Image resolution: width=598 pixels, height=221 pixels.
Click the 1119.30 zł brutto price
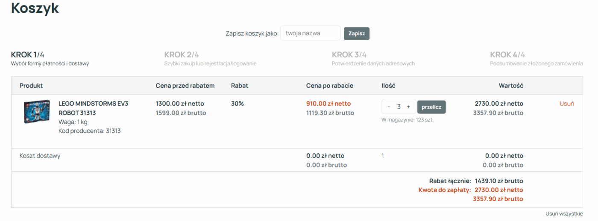click(x=330, y=113)
